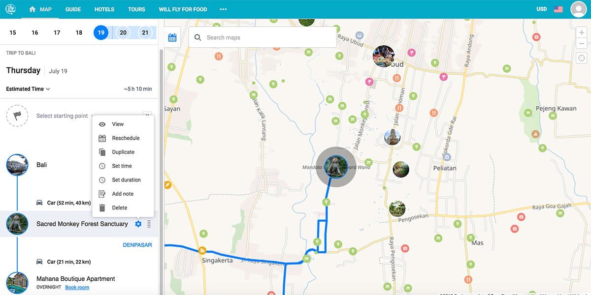Image resolution: width=591 pixels, height=295 pixels.
Task: Expand the Estimated Time dropdown
Action: pyautogui.click(x=28, y=89)
